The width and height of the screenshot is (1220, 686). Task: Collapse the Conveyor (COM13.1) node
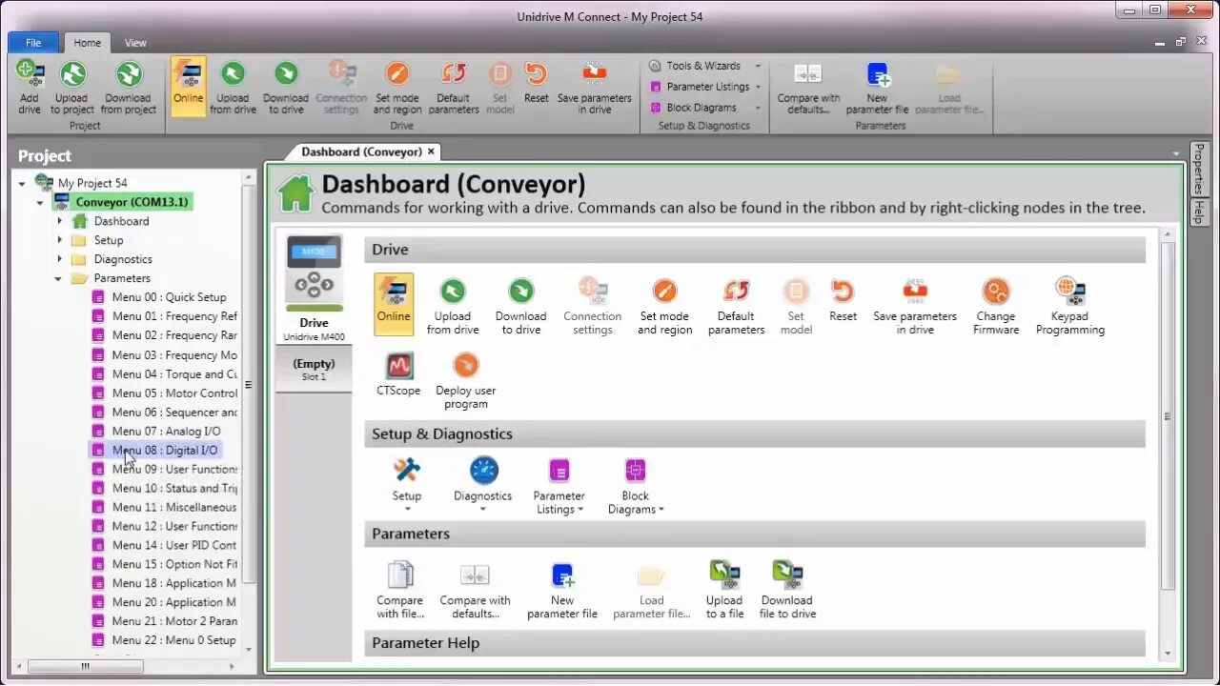40,202
